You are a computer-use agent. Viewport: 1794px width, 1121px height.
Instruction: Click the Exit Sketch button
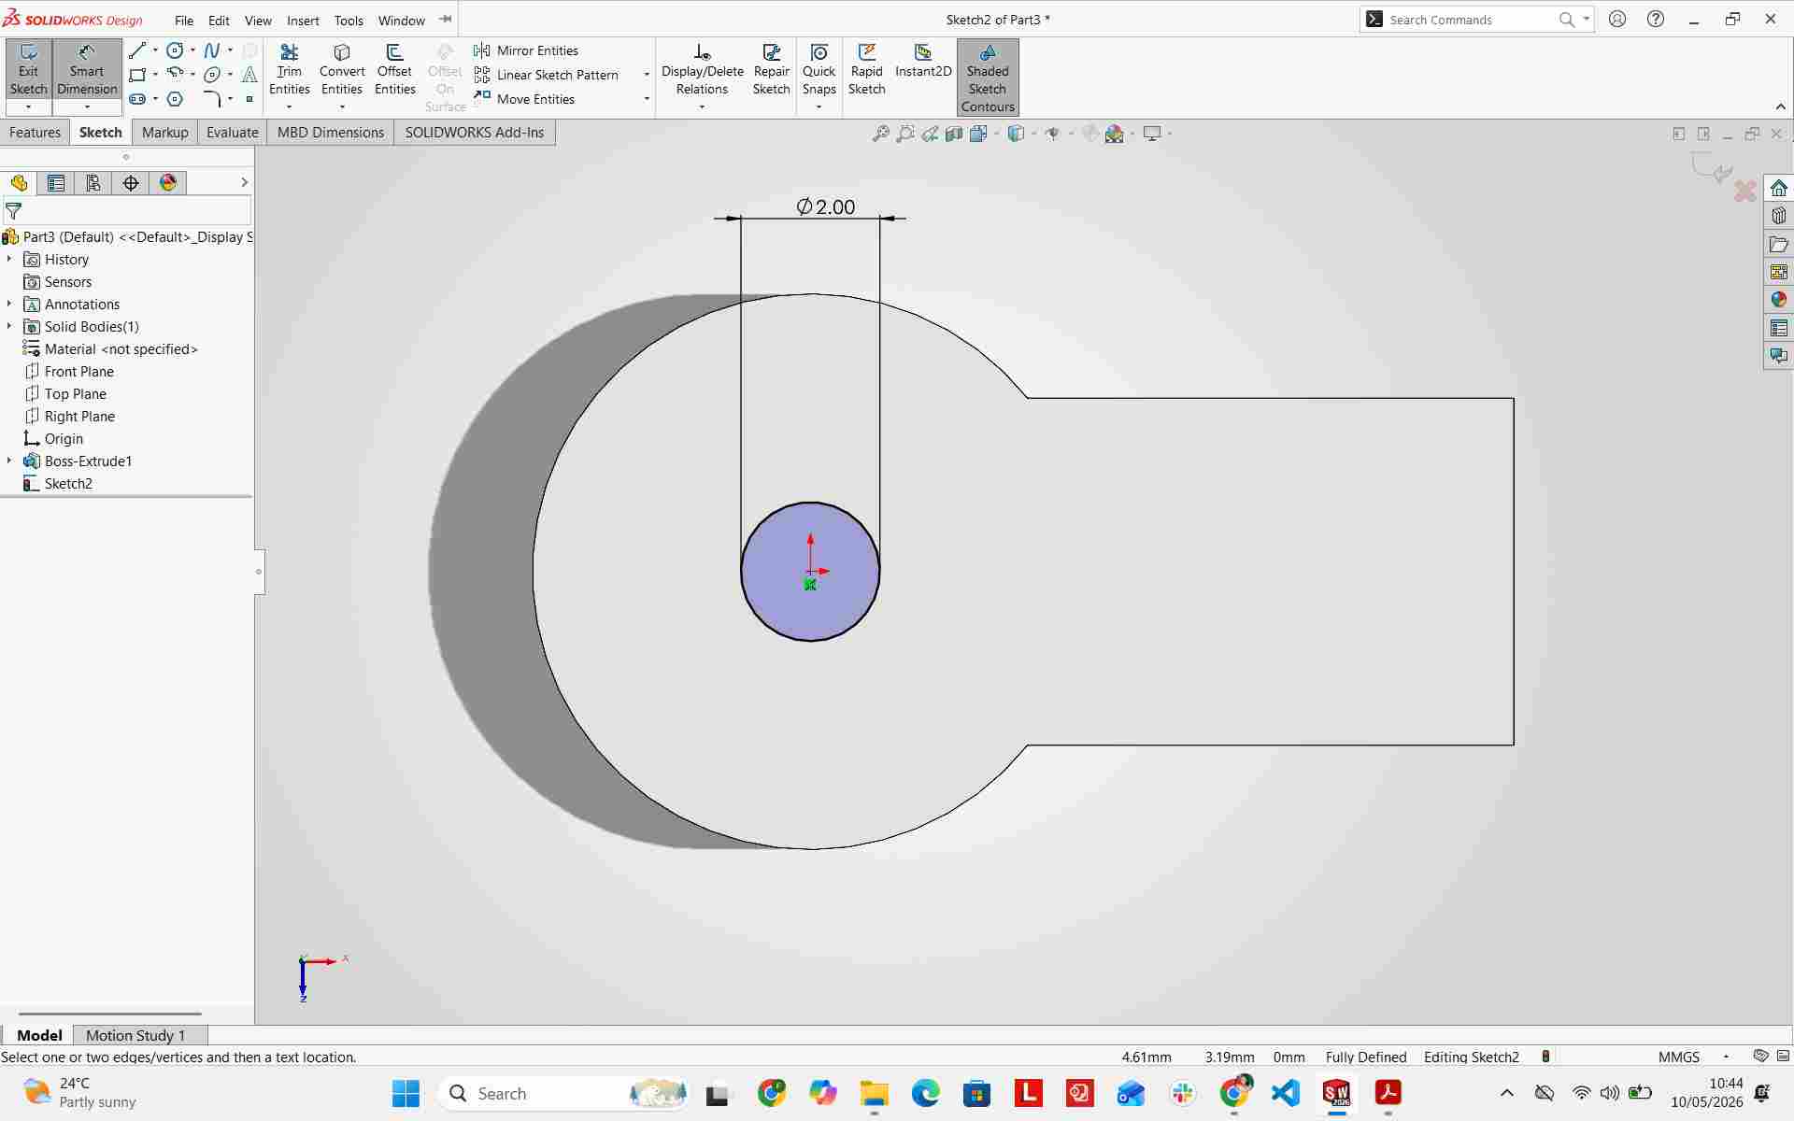[x=28, y=69]
